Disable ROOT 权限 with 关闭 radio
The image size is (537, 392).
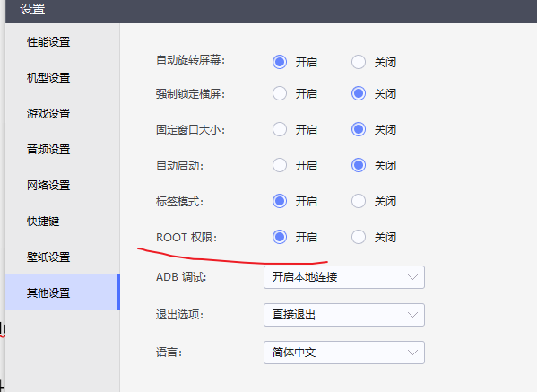tap(359, 237)
